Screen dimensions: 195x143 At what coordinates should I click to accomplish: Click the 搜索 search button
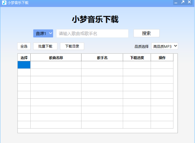click(x=147, y=33)
